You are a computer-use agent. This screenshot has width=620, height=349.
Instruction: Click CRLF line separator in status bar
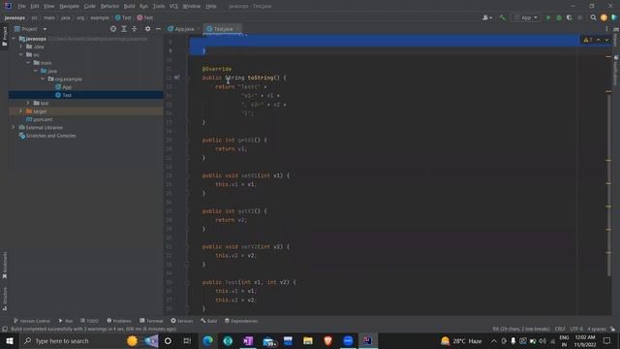[560, 329]
